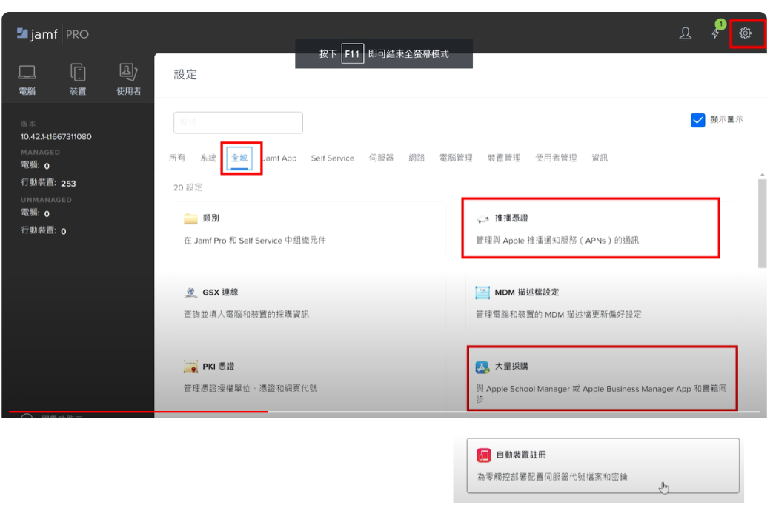Open the 電腦 computers section
This screenshot has height=508, width=773.
click(27, 79)
